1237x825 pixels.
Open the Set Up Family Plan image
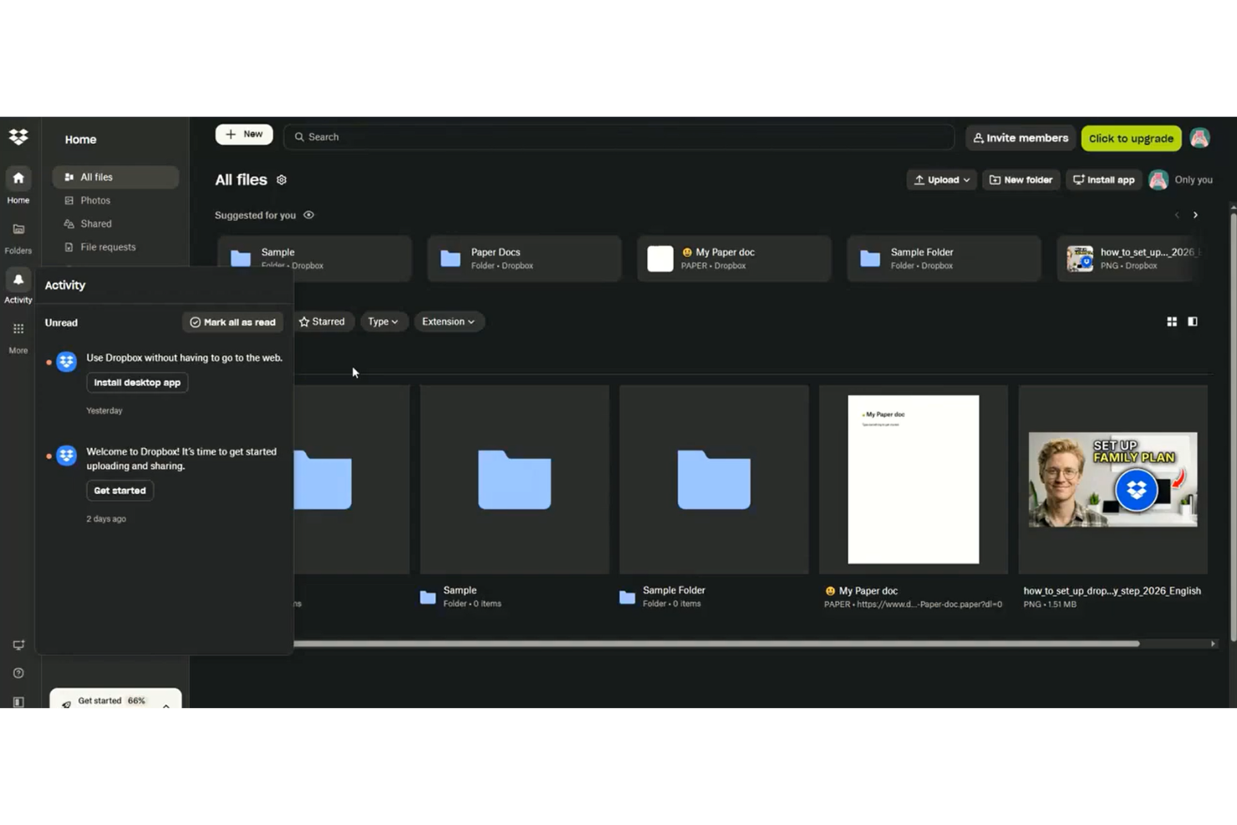(1112, 480)
